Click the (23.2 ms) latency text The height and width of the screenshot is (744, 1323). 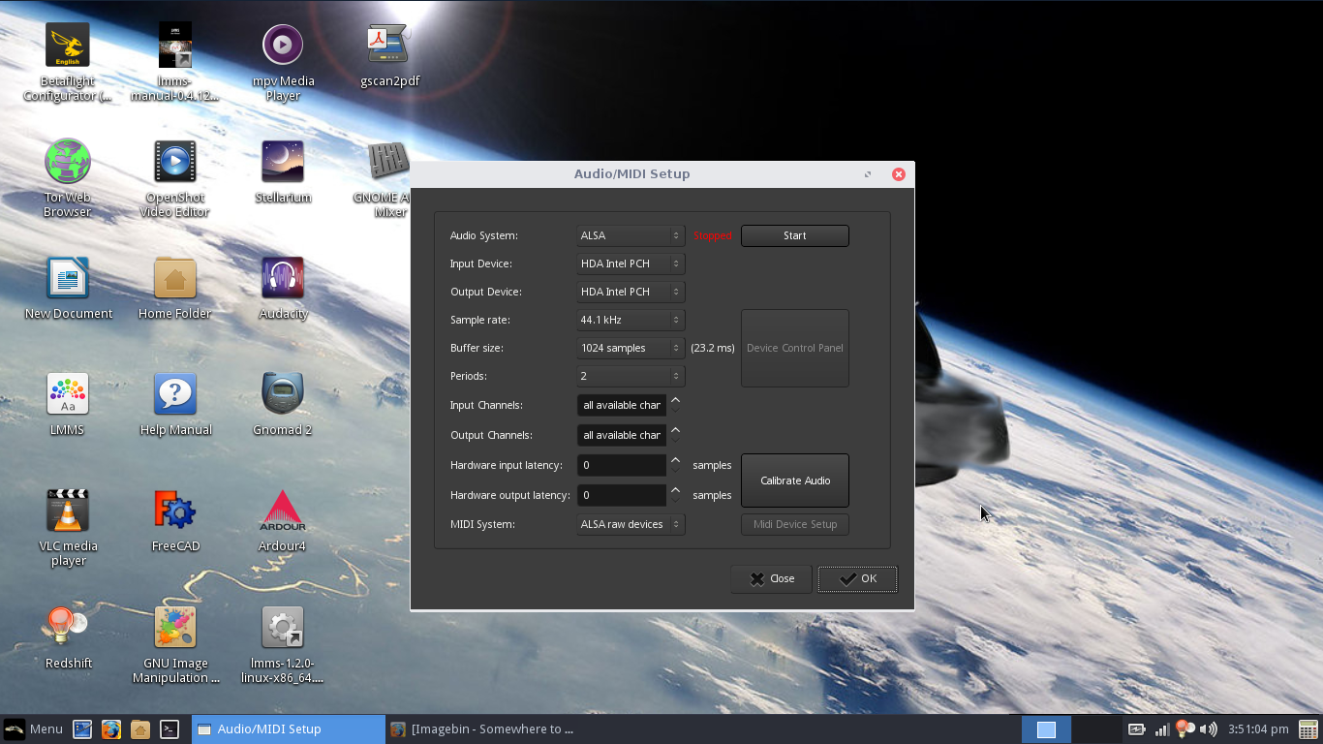point(713,348)
